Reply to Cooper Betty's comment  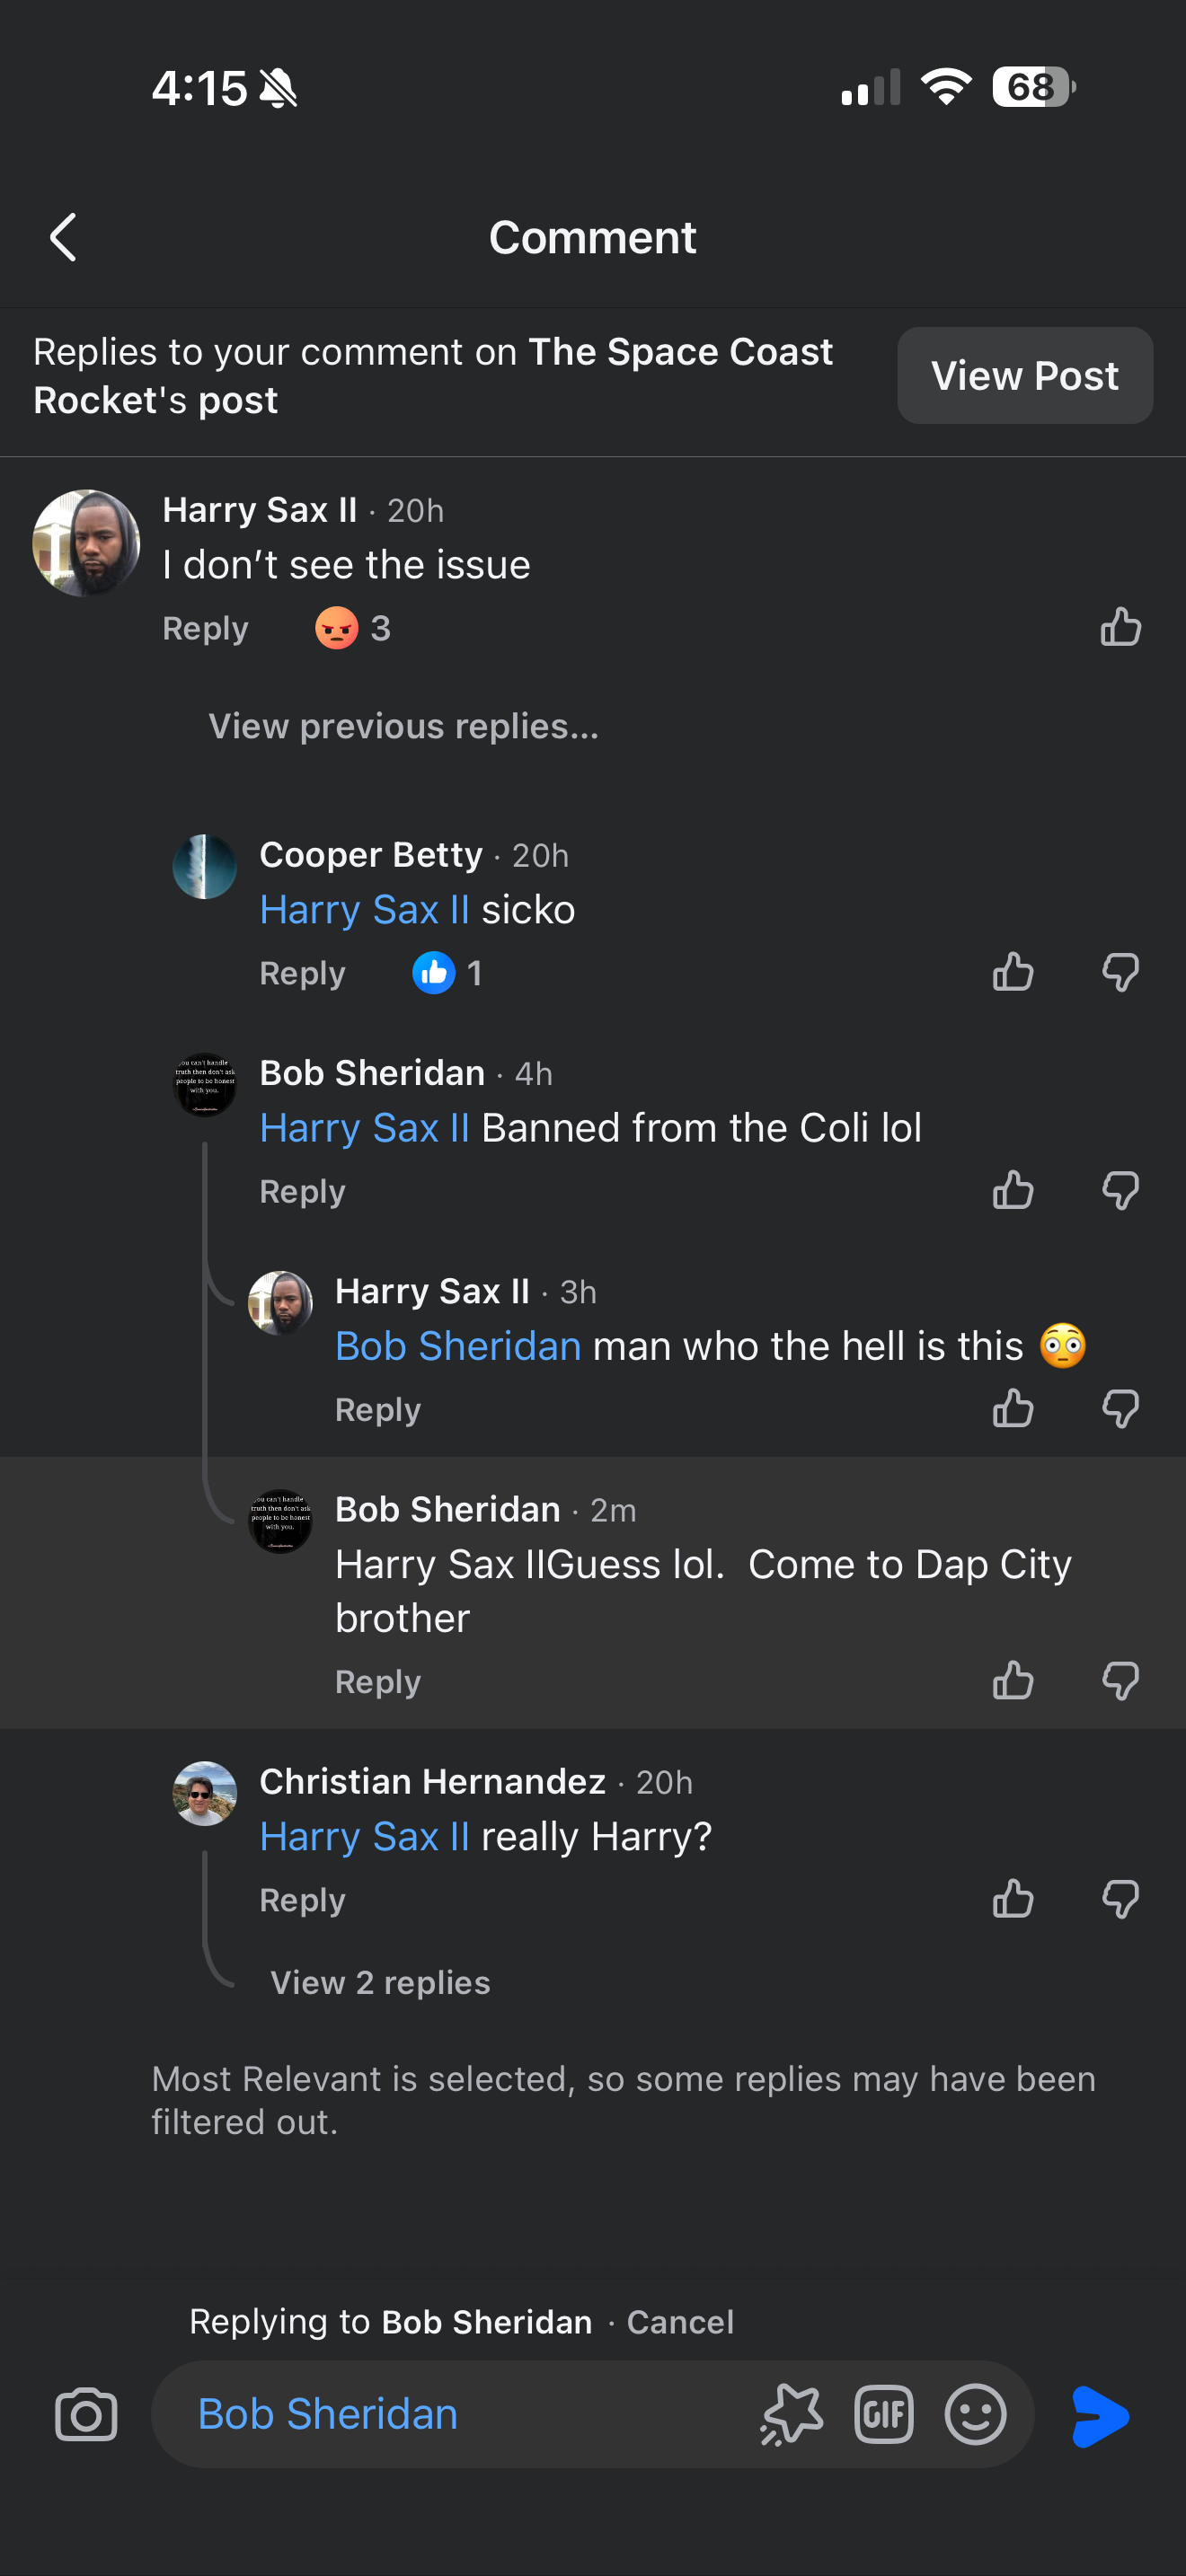coord(302,973)
